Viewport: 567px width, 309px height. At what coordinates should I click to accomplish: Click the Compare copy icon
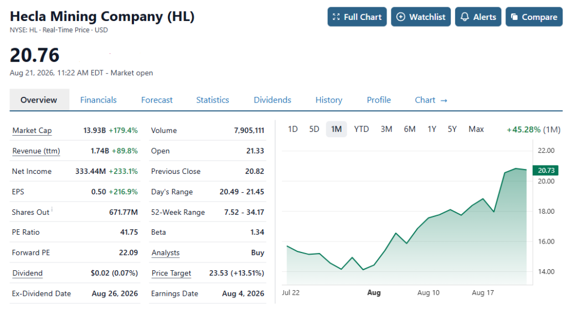(514, 17)
